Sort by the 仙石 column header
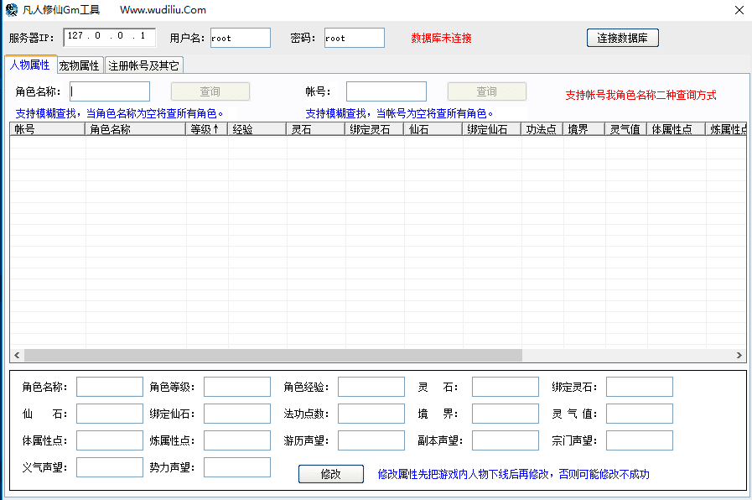Image resolution: width=752 pixels, height=500 pixels. point(433,129)
